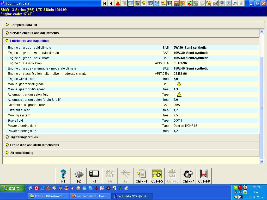This screenshot has height=200, width=267.
Task: Select the 'Differential oil grade - rear' row
Action: click(131, 105)
